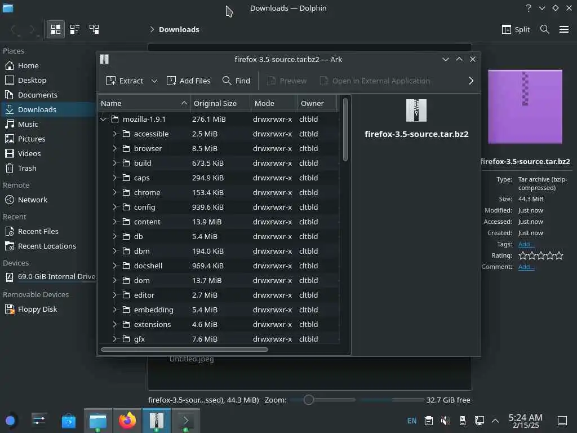Switch Dolphin to Details view mode
Viewport: 577px width, 433px height.
[x=94, y=29]
